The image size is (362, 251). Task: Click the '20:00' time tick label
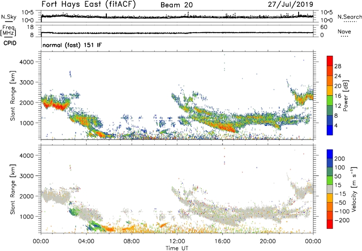[x=267, y=241]
